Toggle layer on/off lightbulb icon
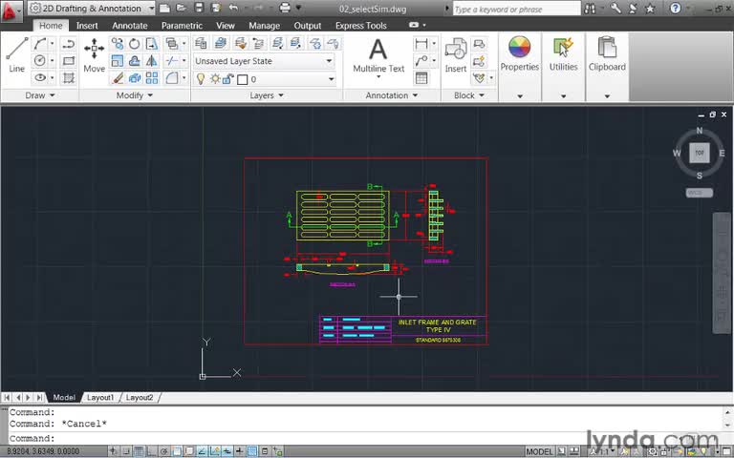The height and width of the screenshot is (458, 734). (201, 79)
